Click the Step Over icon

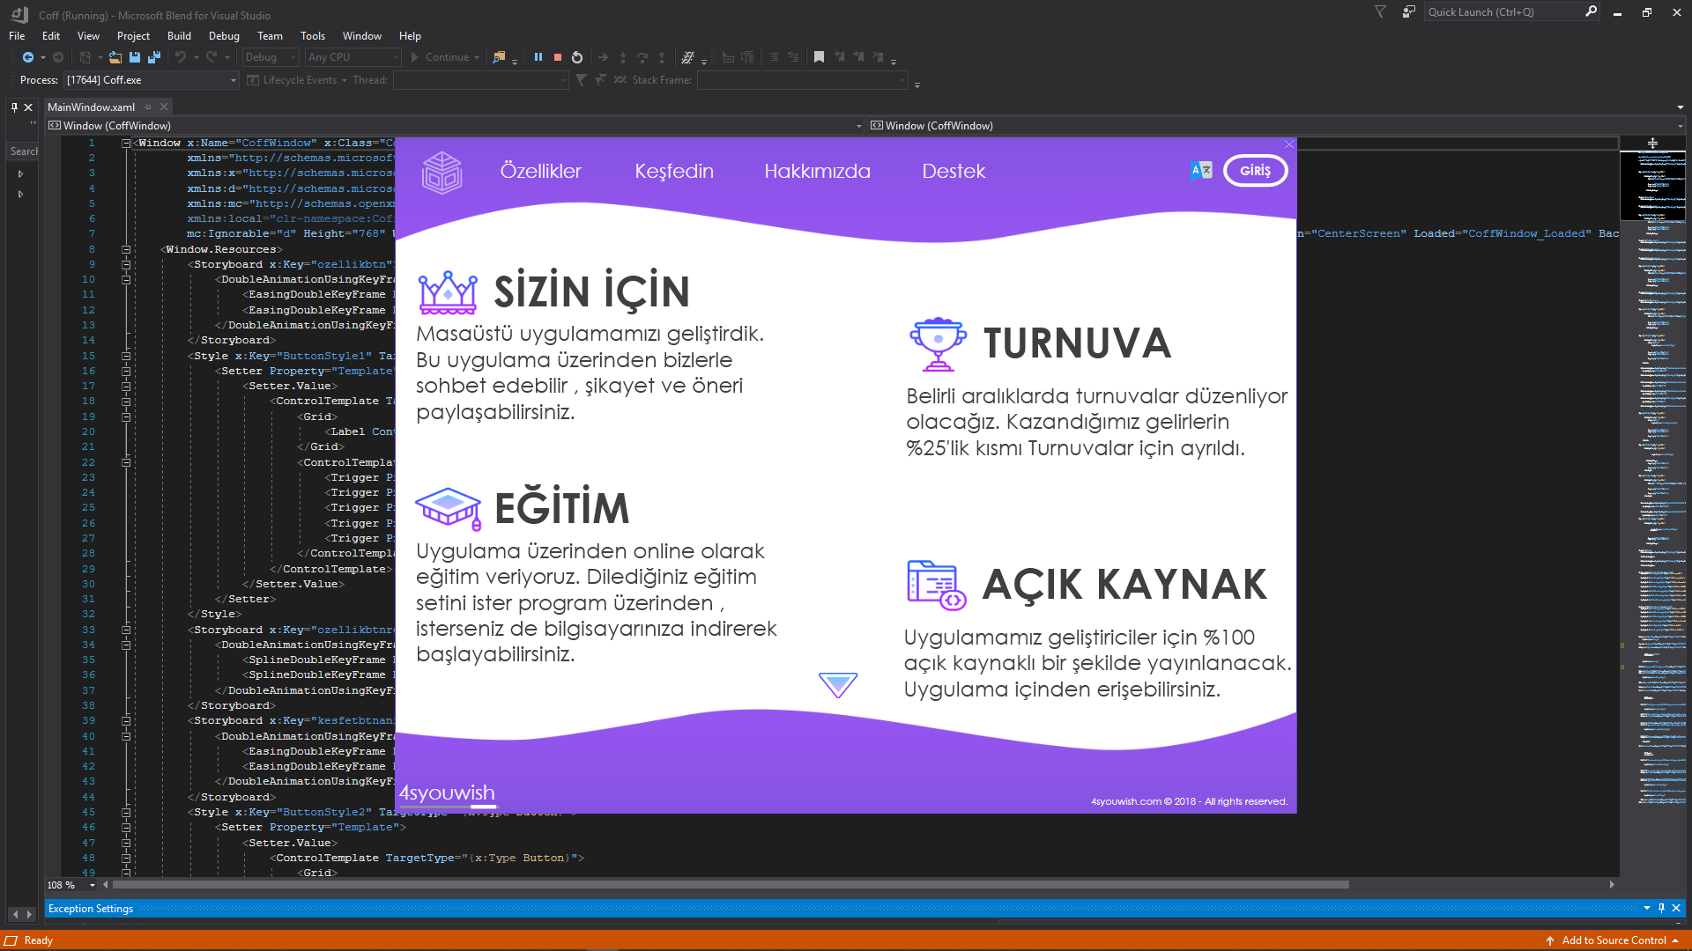click(x=642, y=57)
